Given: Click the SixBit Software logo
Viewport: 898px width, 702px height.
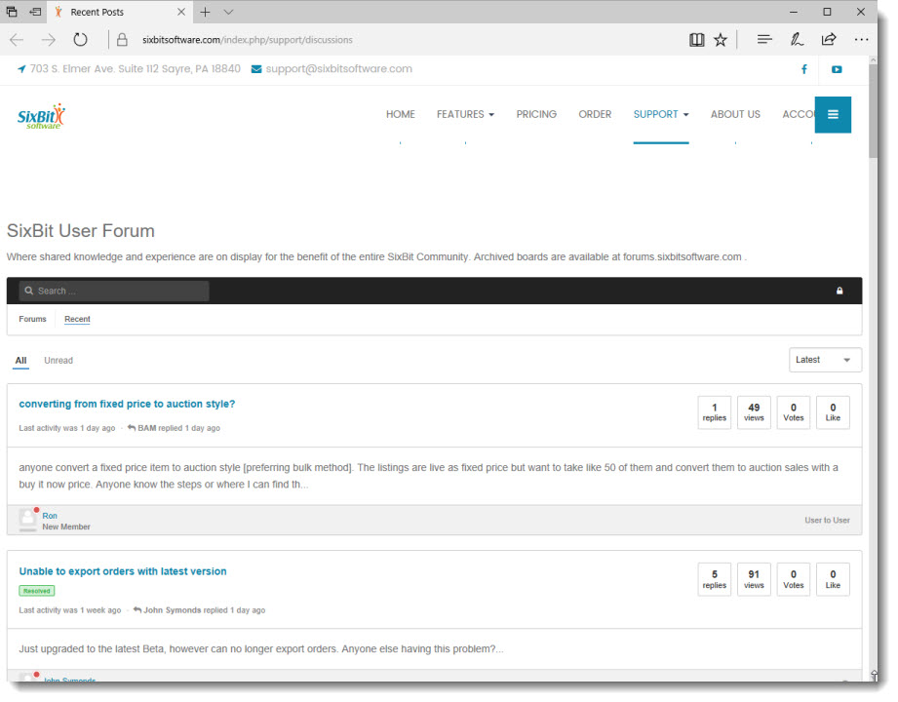Looking at the screenshot, I should (x=41, y=116).
